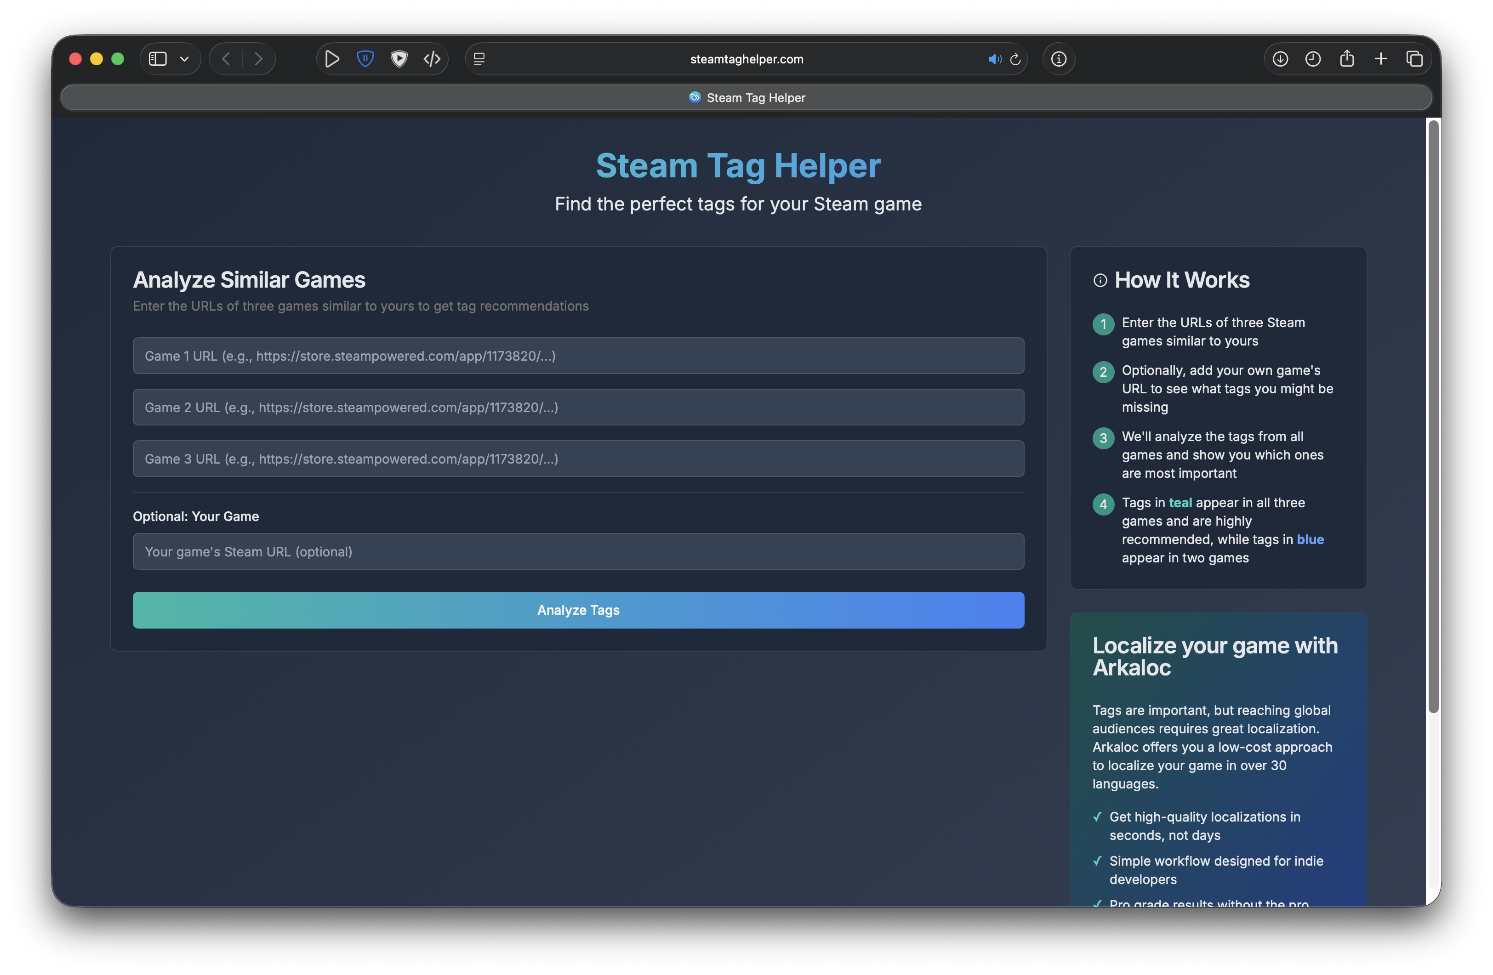Minimize the Safari window
This screenshot has width=1493, height=975.
coord(97,59)
